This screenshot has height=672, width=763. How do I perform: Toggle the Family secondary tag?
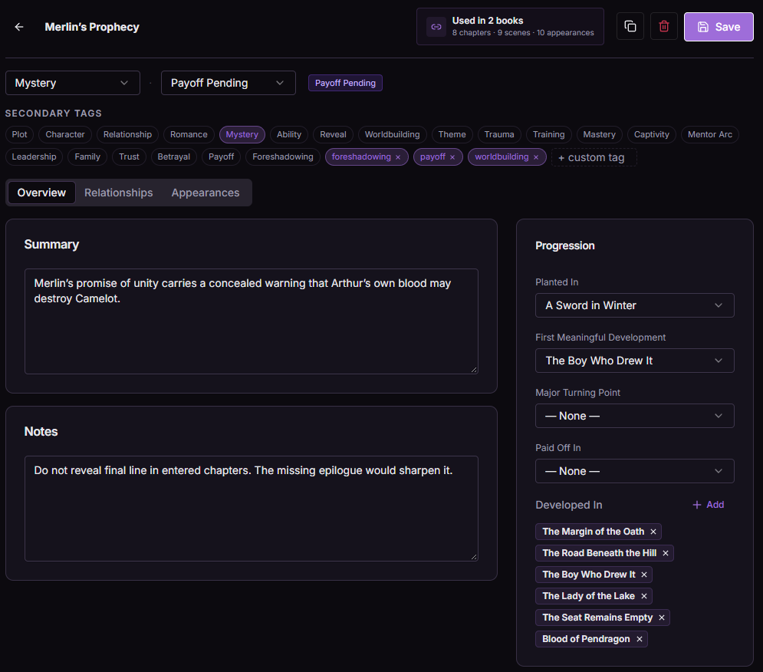pos(87,156)
